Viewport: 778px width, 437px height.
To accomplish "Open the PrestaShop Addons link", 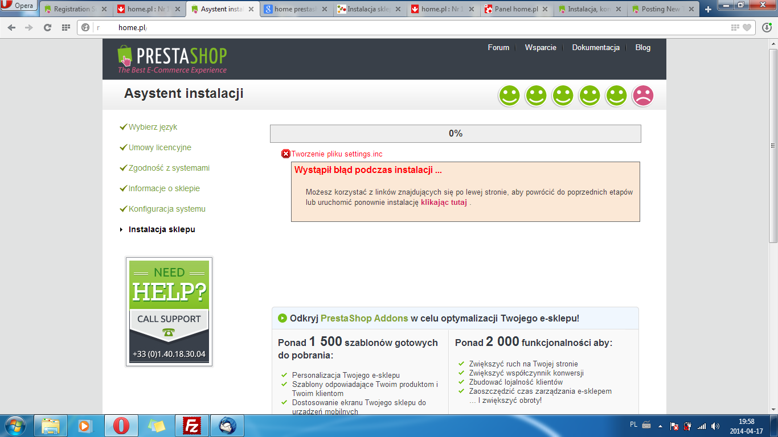I will click(365, 318).
